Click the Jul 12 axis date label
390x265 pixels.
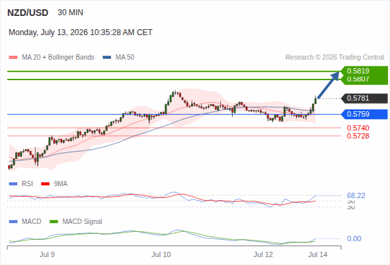263,255
